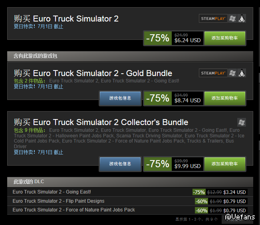
Task: Add the Gold Bundle to cart
Action: click(x=224, y=98)
